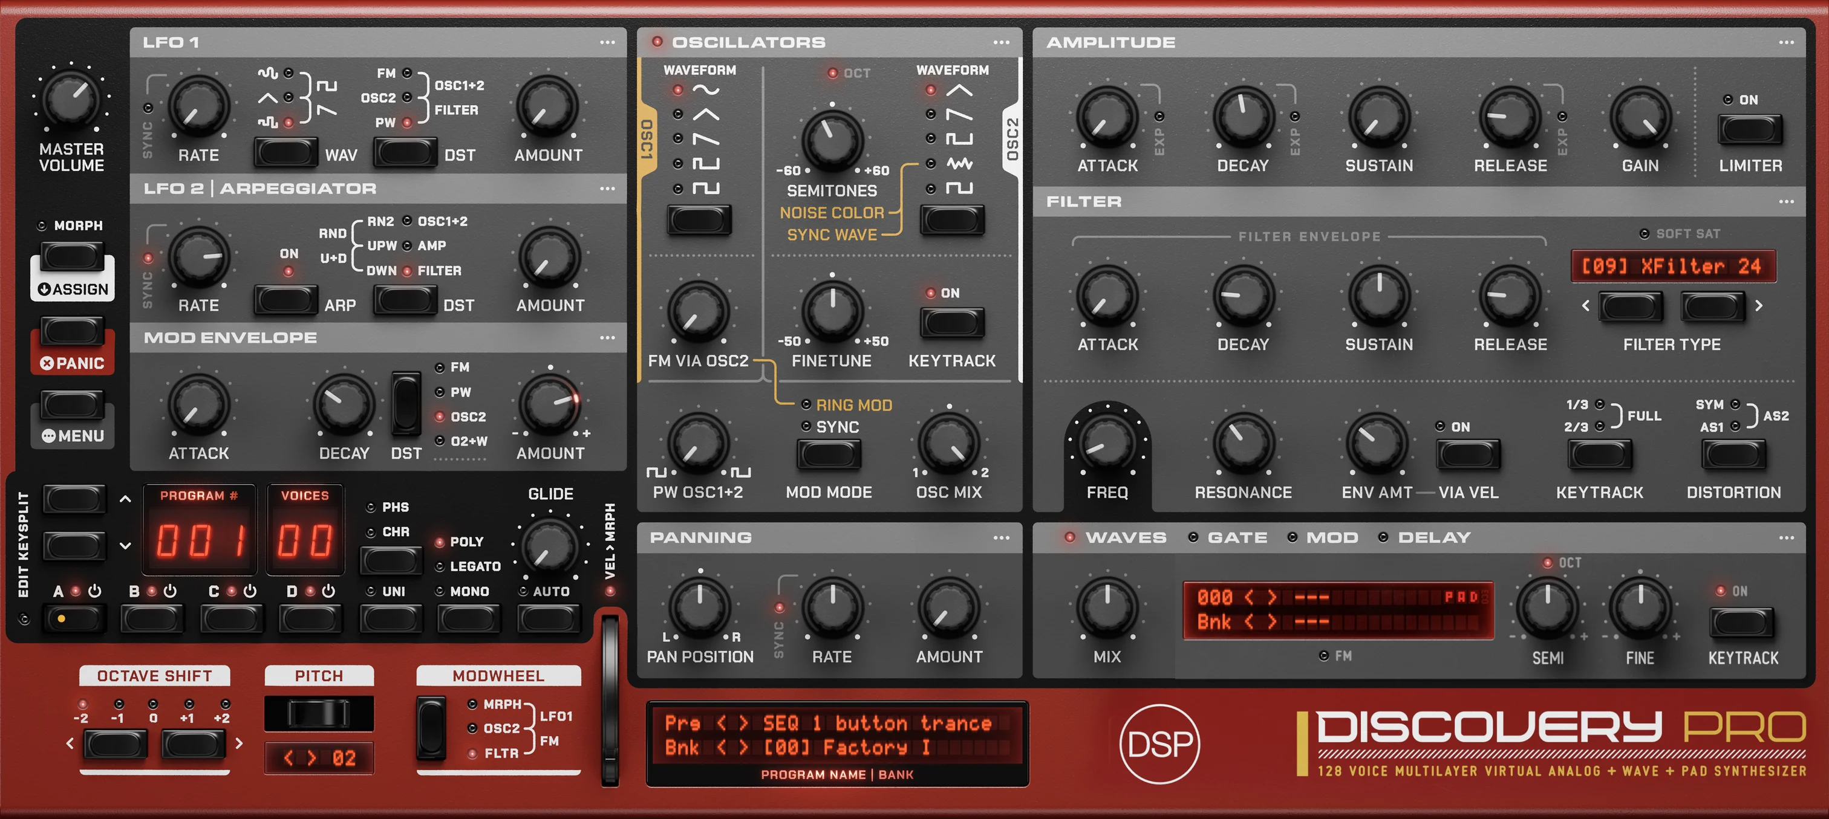The width and height of the screenshot is (1829, 819).
Task: Toggle the Oscillators section power LED
Action: [657, 42]
